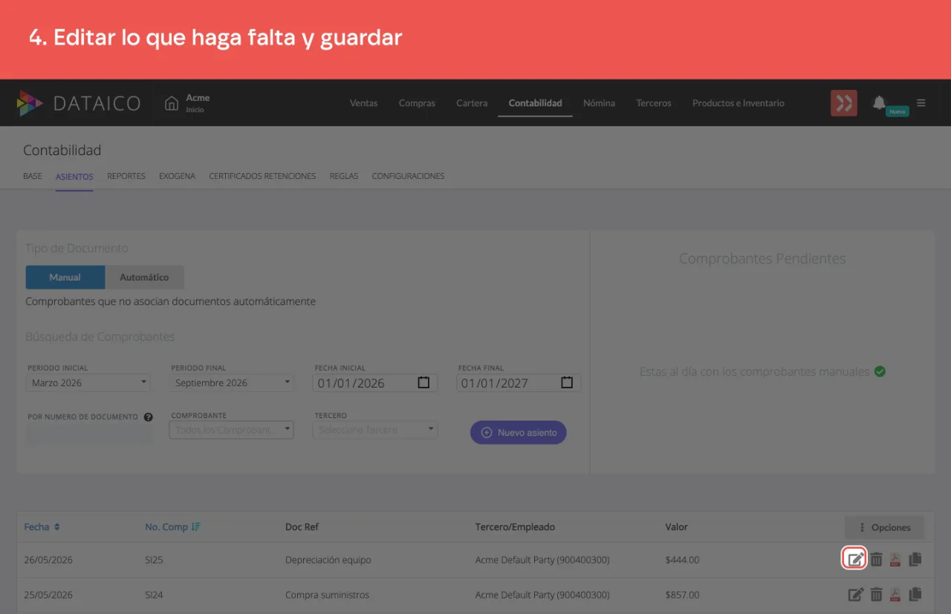
Task: Edit the SI25 Depreciación equipo entry
Action: point(856,559)
